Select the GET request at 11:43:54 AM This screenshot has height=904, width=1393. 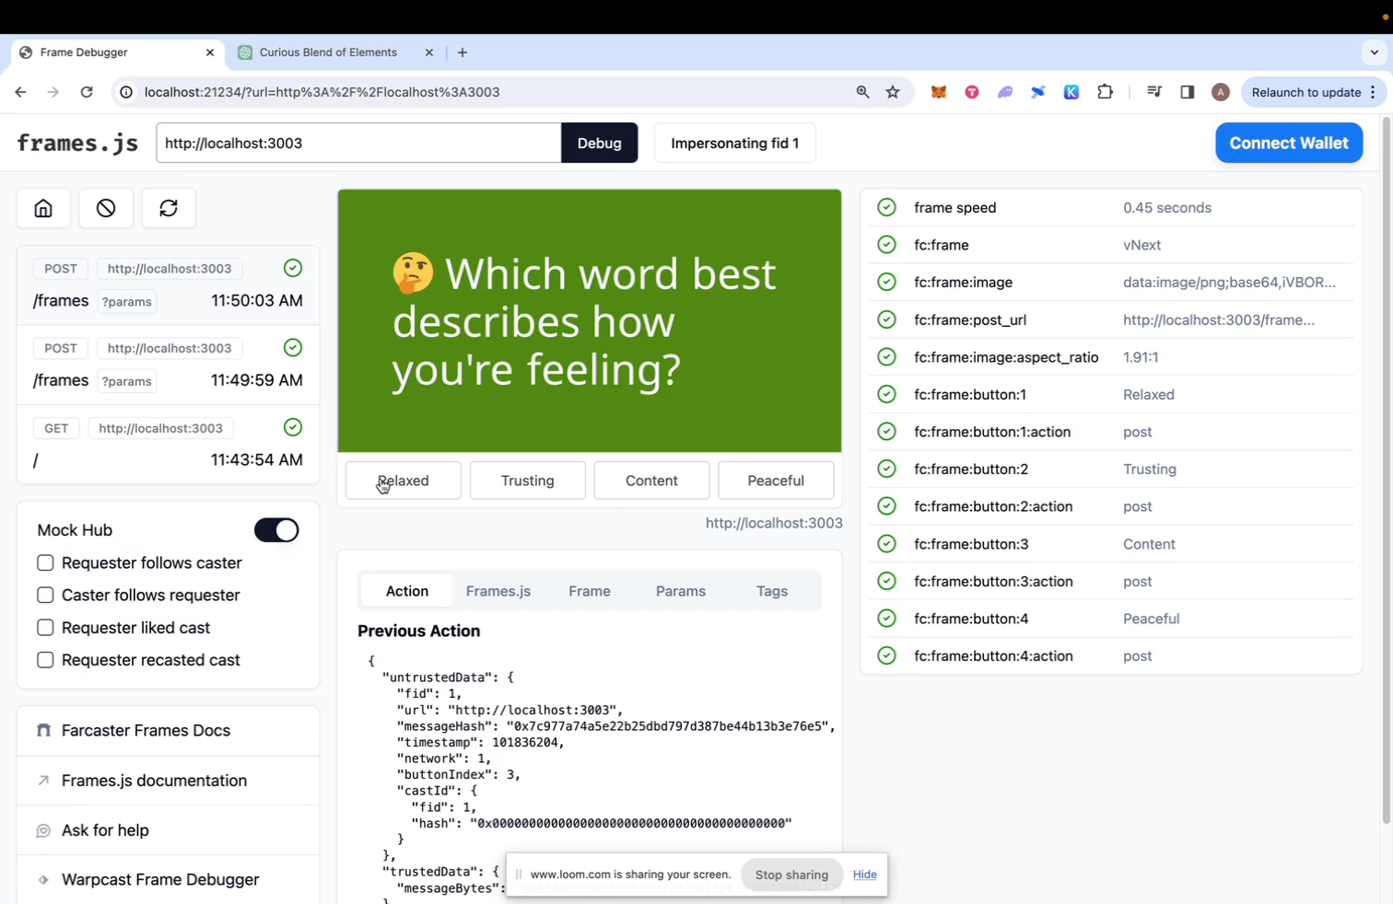pos(169,444)
